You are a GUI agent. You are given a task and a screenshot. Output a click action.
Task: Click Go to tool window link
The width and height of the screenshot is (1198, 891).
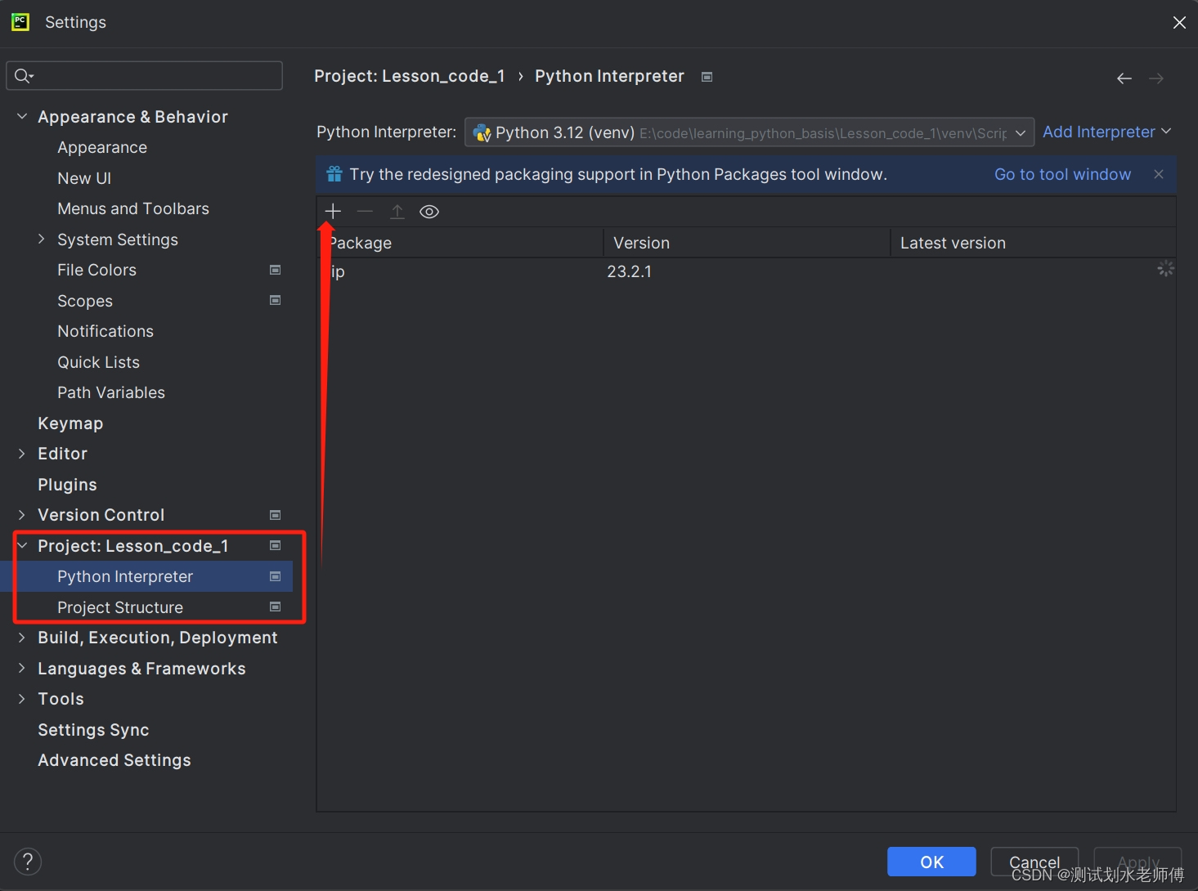pos(1062,174)
